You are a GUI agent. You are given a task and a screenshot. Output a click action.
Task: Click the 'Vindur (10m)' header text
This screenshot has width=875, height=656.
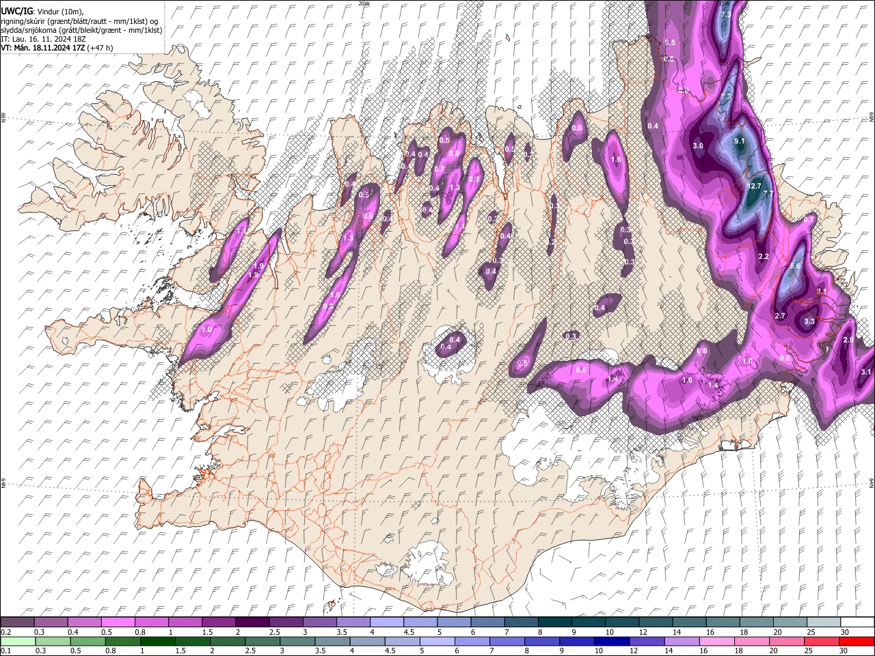(59, 12)
